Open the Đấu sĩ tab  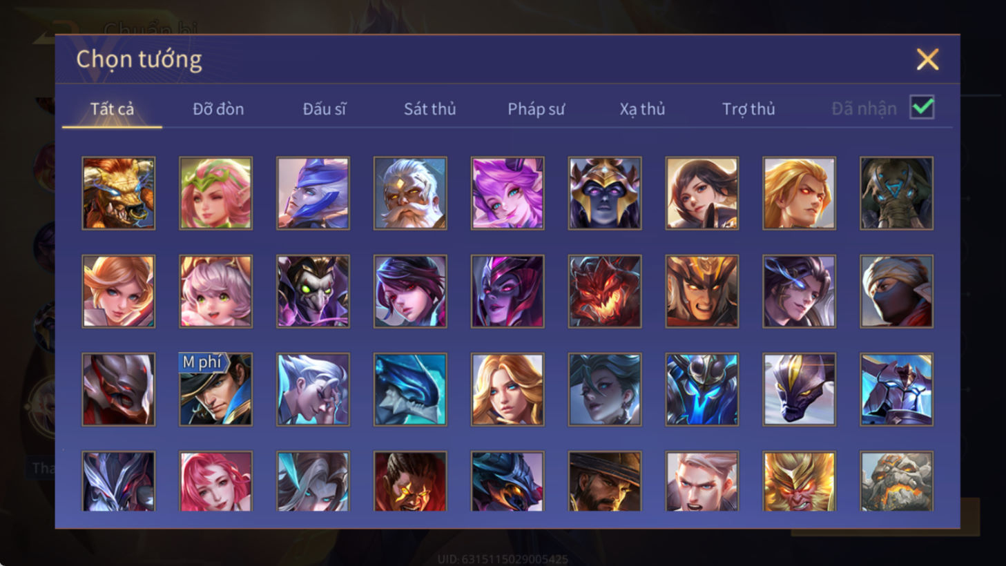click(325, 109)
